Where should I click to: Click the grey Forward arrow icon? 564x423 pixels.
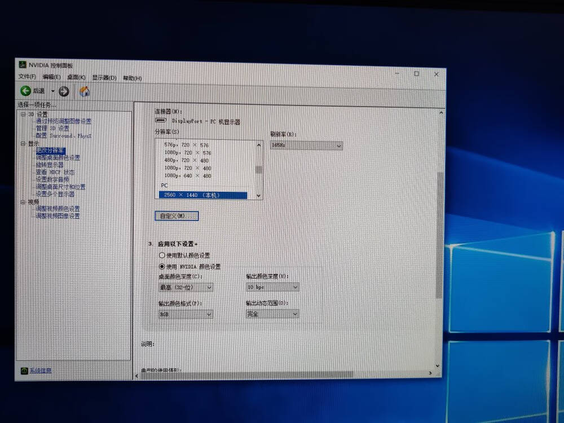tap(64, 92)
